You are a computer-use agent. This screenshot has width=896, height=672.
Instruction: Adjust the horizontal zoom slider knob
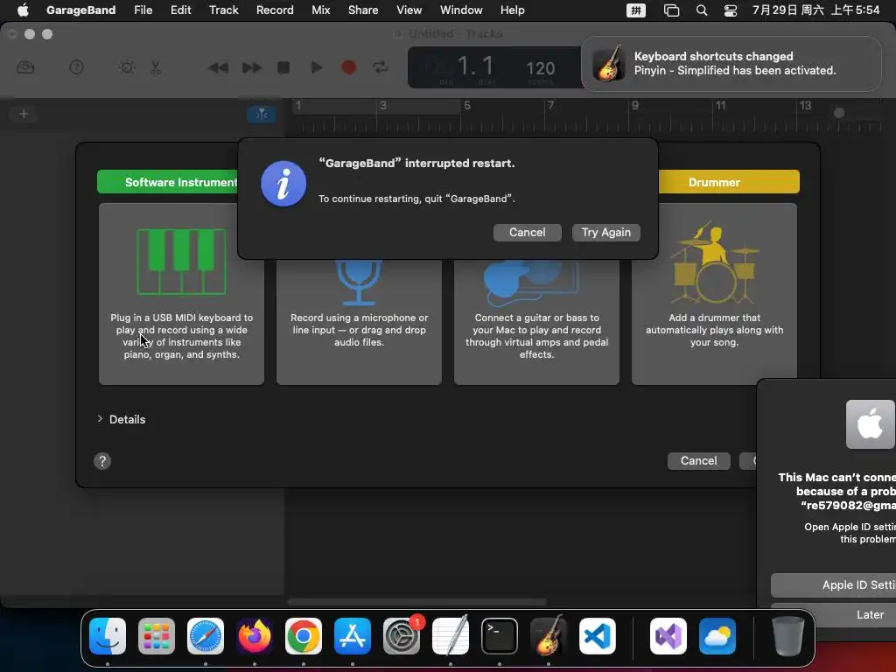(x=839, y=113)
